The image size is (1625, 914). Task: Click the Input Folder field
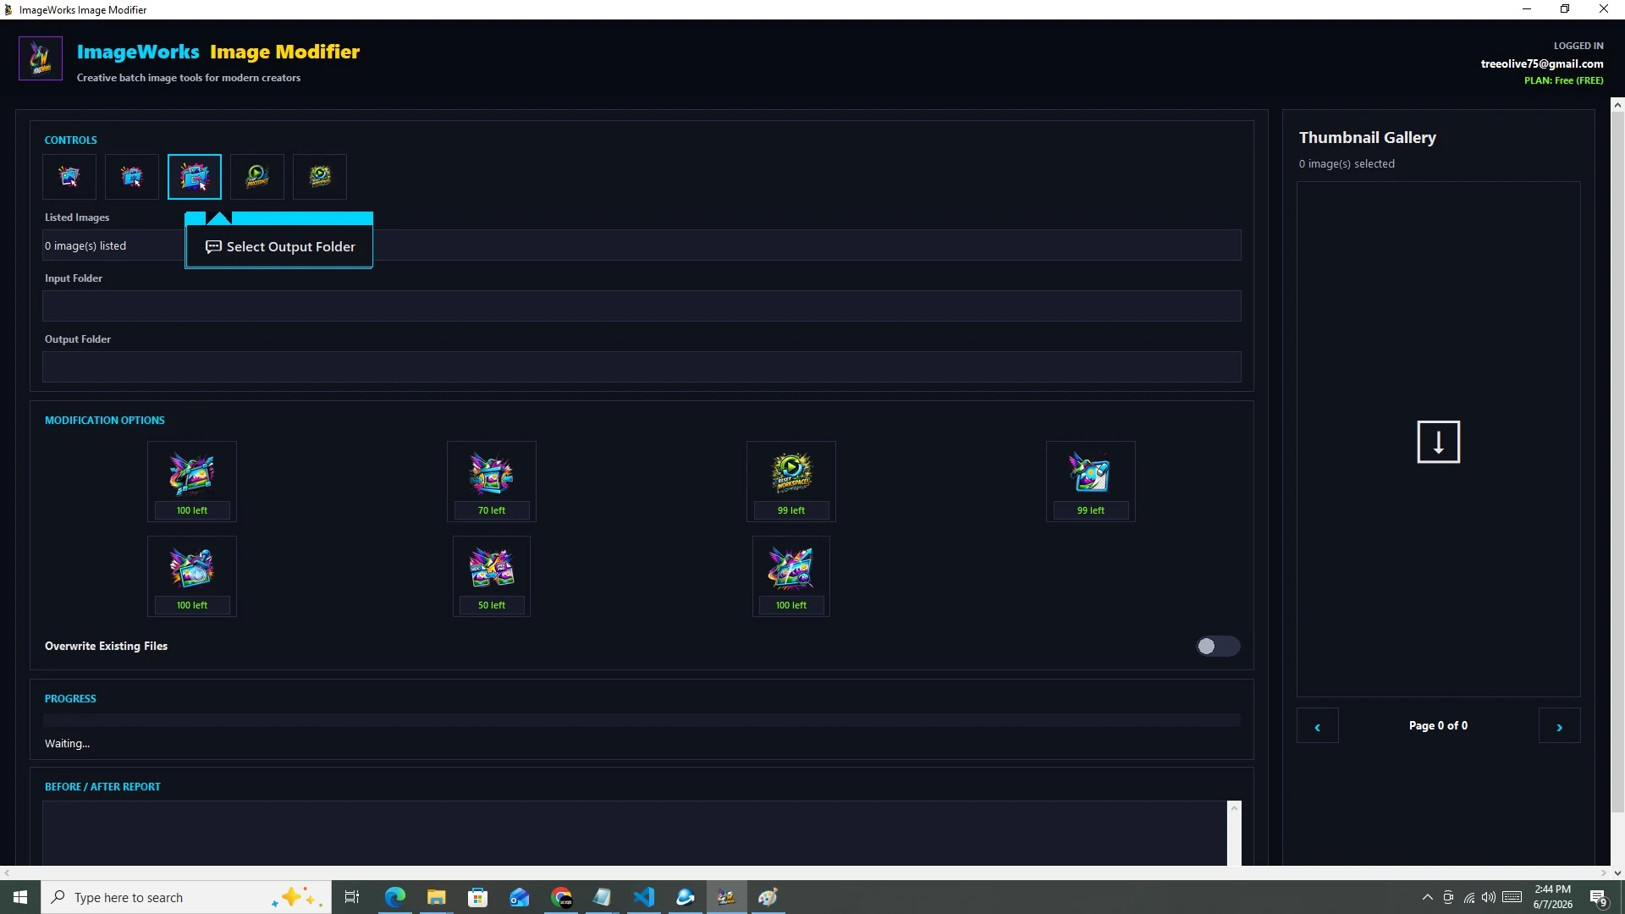pos(642,306)
